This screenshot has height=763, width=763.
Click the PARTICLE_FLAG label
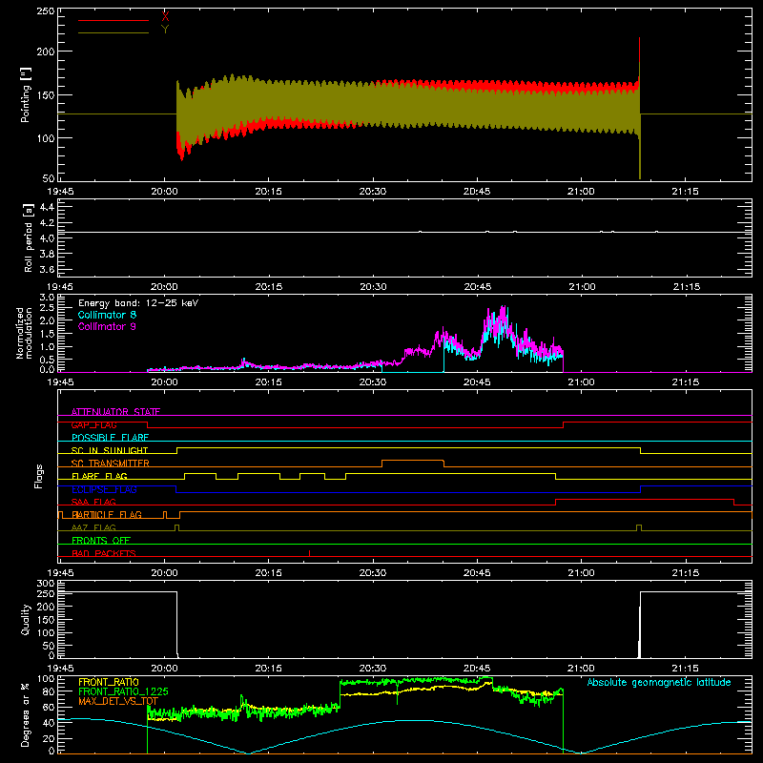coord(107,514)
